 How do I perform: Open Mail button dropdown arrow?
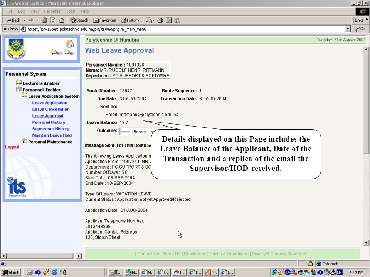[153, 20]
